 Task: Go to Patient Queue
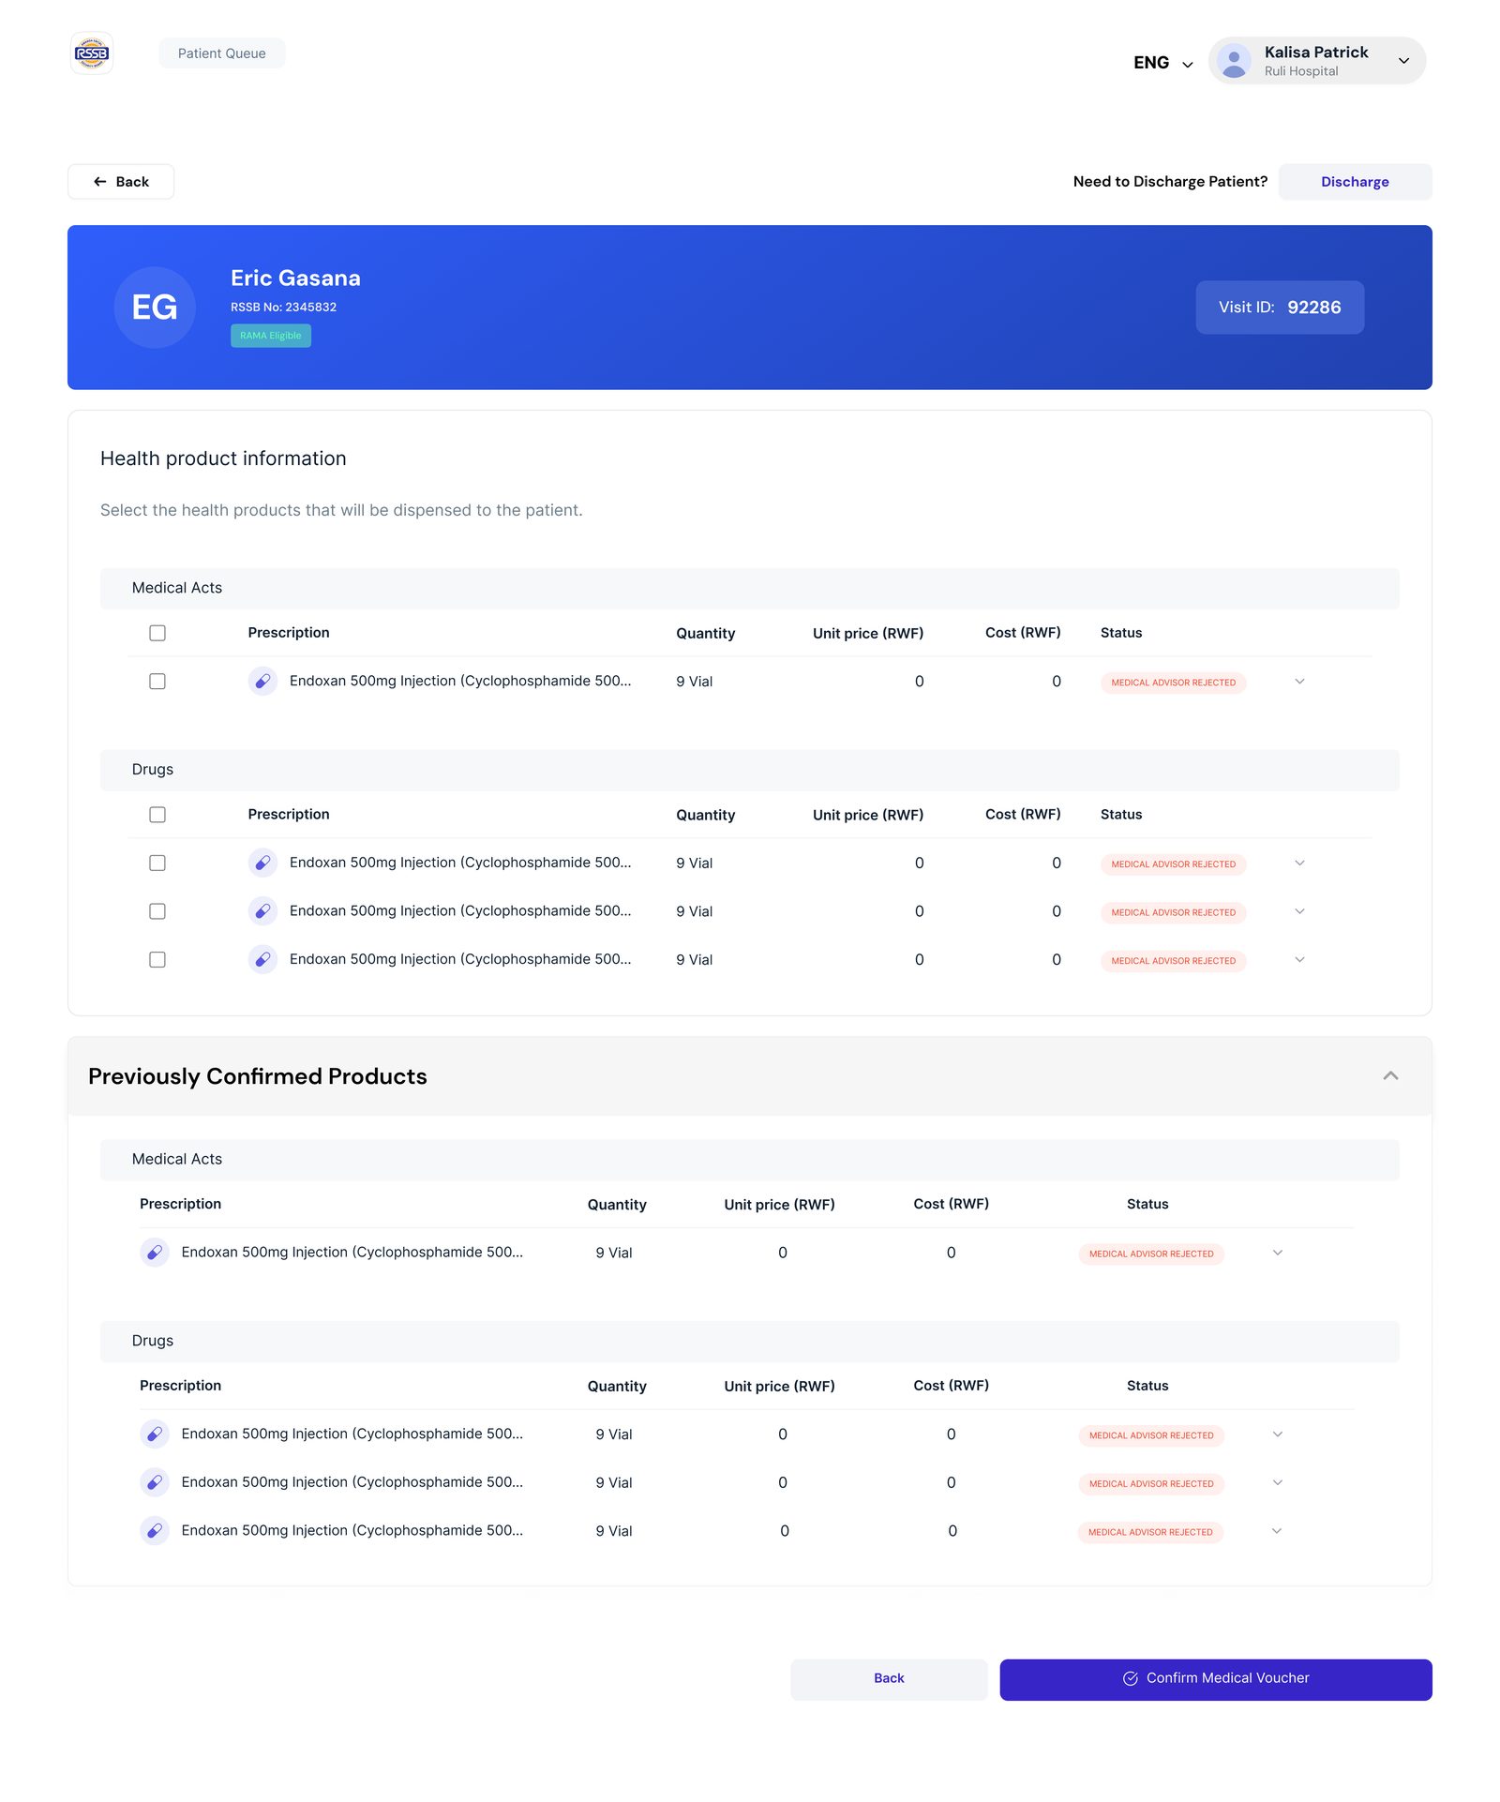[222, 53]
